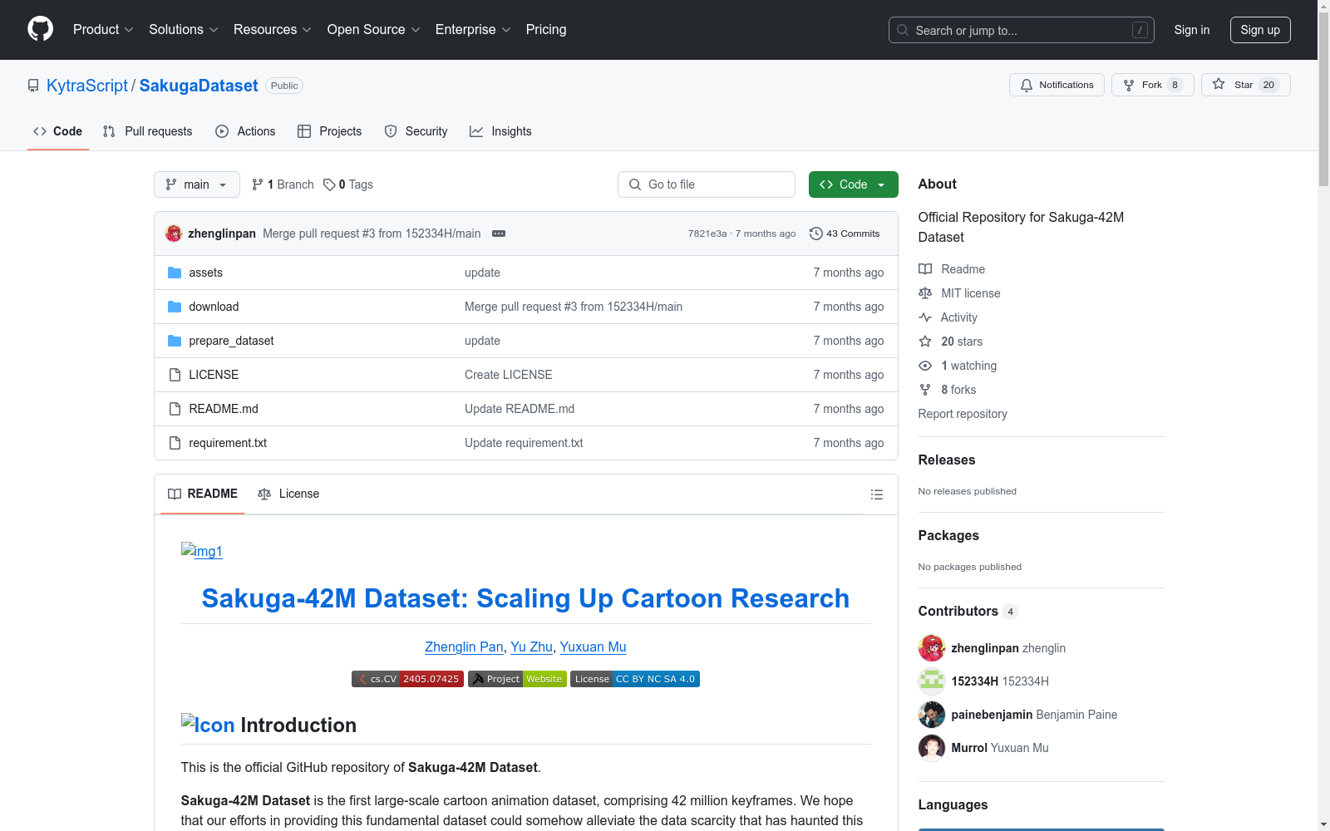The image size is (1330, 831).
Task: Click the License CC BY NC SA 4.0 badge
Action: 635,679
